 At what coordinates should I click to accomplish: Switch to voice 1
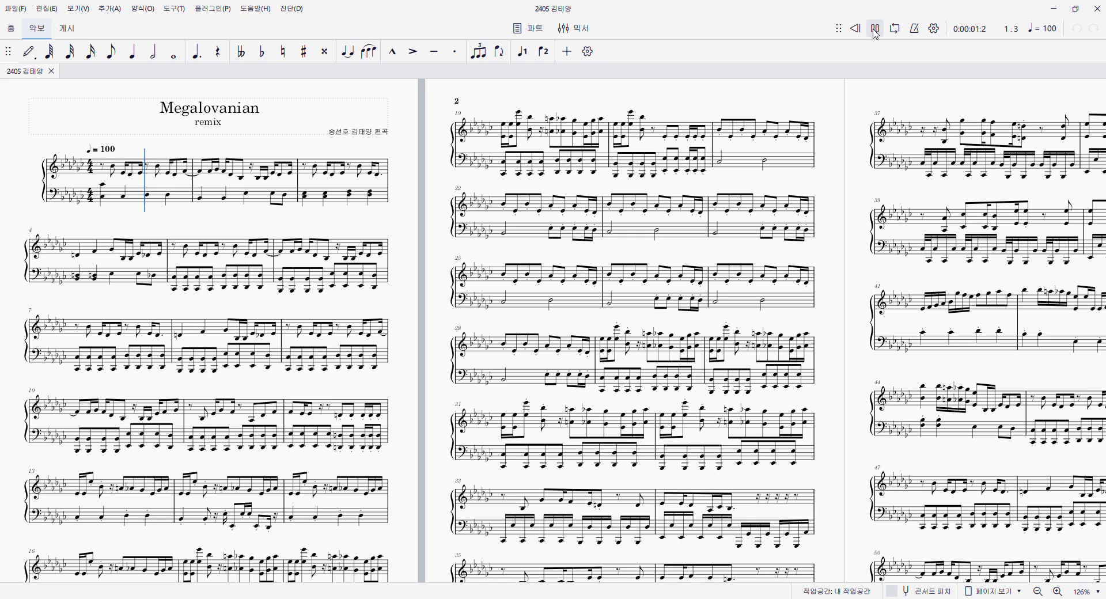tap(522, 51)
